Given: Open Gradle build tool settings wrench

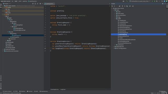Looking at the screenshot, I should point(133,6).
